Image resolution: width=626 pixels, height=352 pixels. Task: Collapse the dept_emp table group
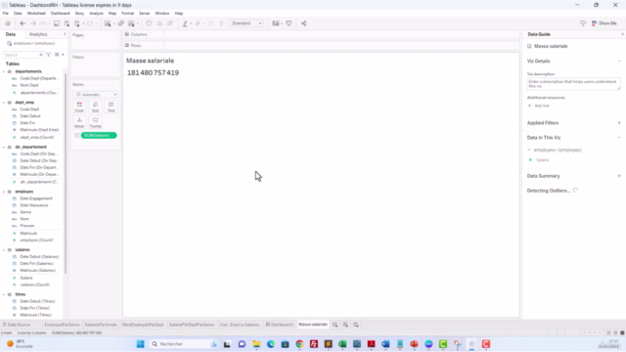(x=4, y=103)
